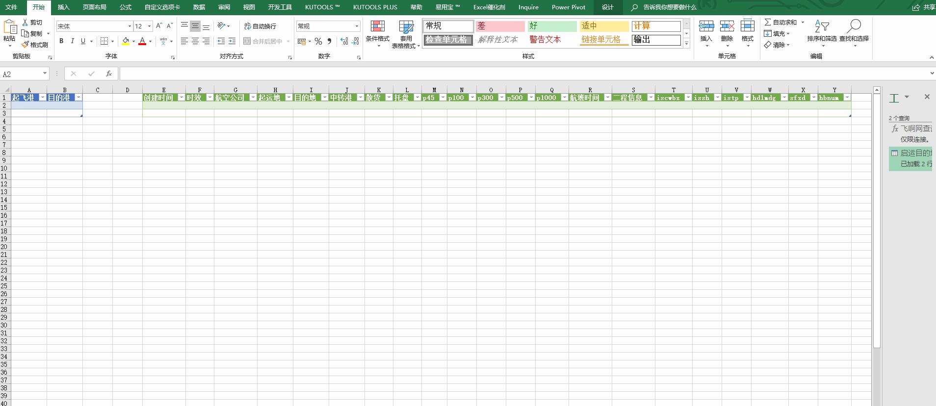Apply the 警告文本 cell style

pyautogui.click(x=552, y=40)
